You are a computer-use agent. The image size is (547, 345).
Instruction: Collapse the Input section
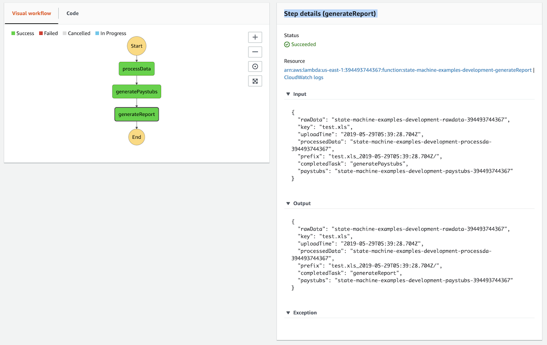coord(288,94)
